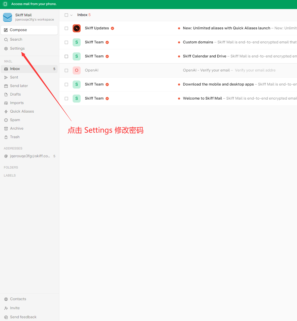Viewport: 297px width, 321px height.
Task: Click the verified badge next to Skiff Updates
Action: pos(112,28)
